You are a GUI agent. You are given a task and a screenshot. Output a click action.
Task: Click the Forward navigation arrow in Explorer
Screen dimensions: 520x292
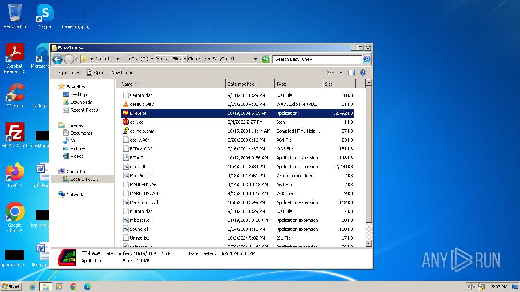pos(69,60)
